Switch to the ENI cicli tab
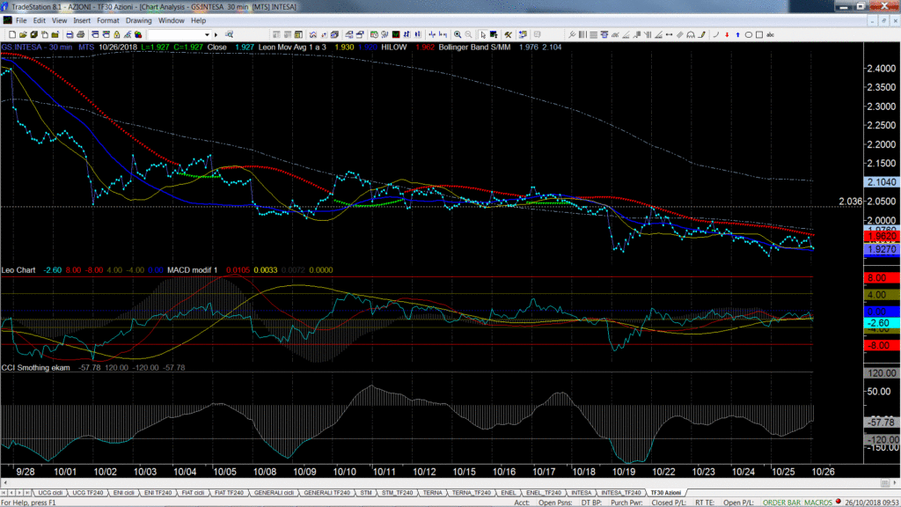Screen dimensions: 901x507 (x=123, y=493)
